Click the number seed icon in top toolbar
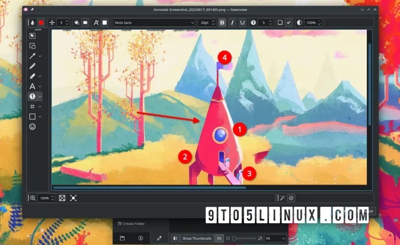400x245 pixels. (x=253, y=23)
